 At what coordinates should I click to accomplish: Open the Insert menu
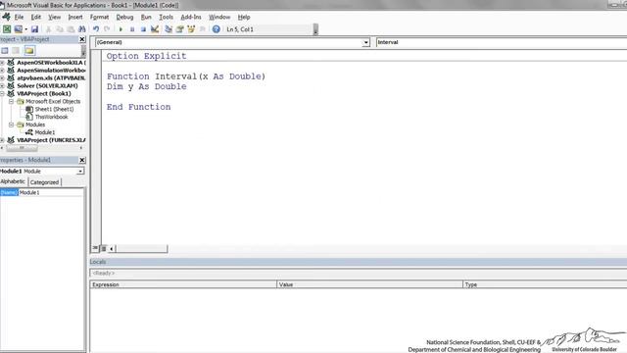[x=75, y=18]
